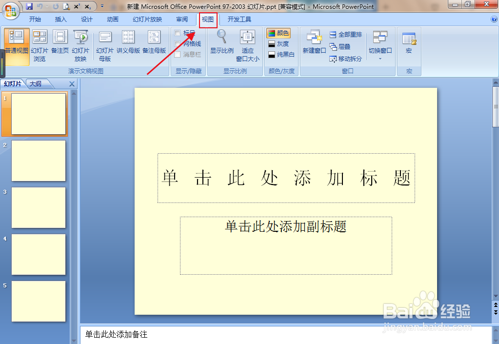Open the 开发工具 Developer tab

tap(240, 20)
